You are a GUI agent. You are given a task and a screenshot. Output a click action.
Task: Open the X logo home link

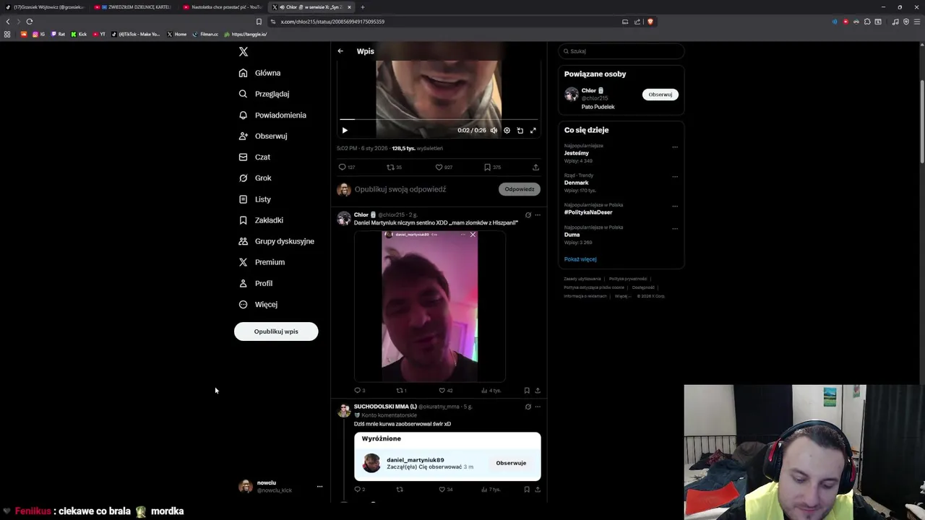[x=244, y=52]
